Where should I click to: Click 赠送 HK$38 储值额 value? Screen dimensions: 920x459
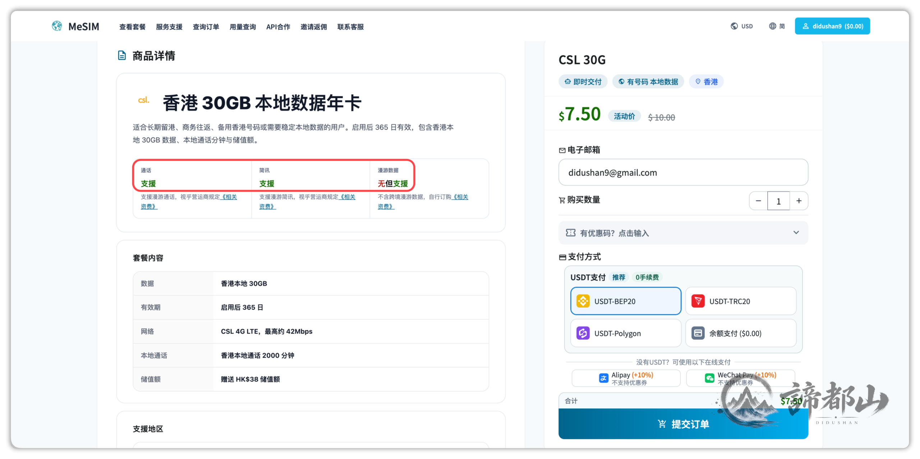tap(250, 379)
